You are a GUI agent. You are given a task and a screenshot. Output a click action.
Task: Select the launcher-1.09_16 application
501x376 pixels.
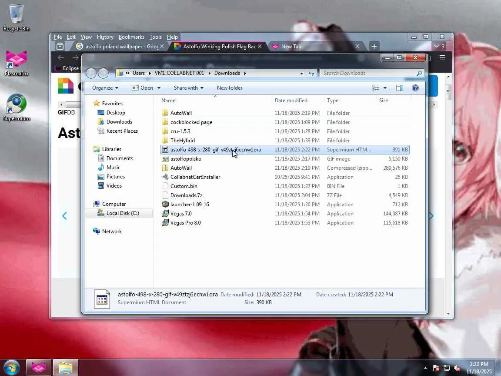285,205
